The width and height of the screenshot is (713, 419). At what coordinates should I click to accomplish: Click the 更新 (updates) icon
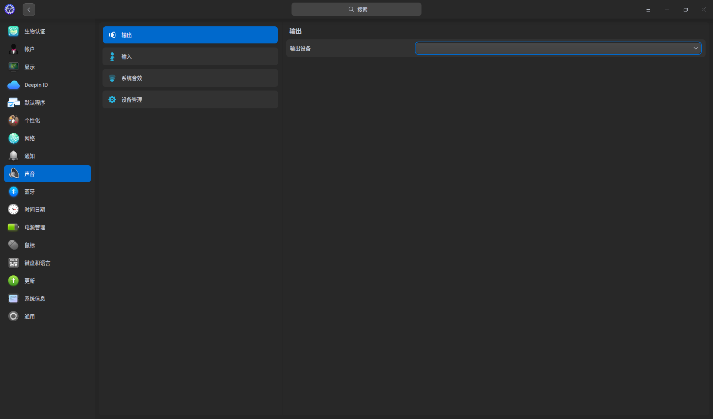click(x=13, y=281)
